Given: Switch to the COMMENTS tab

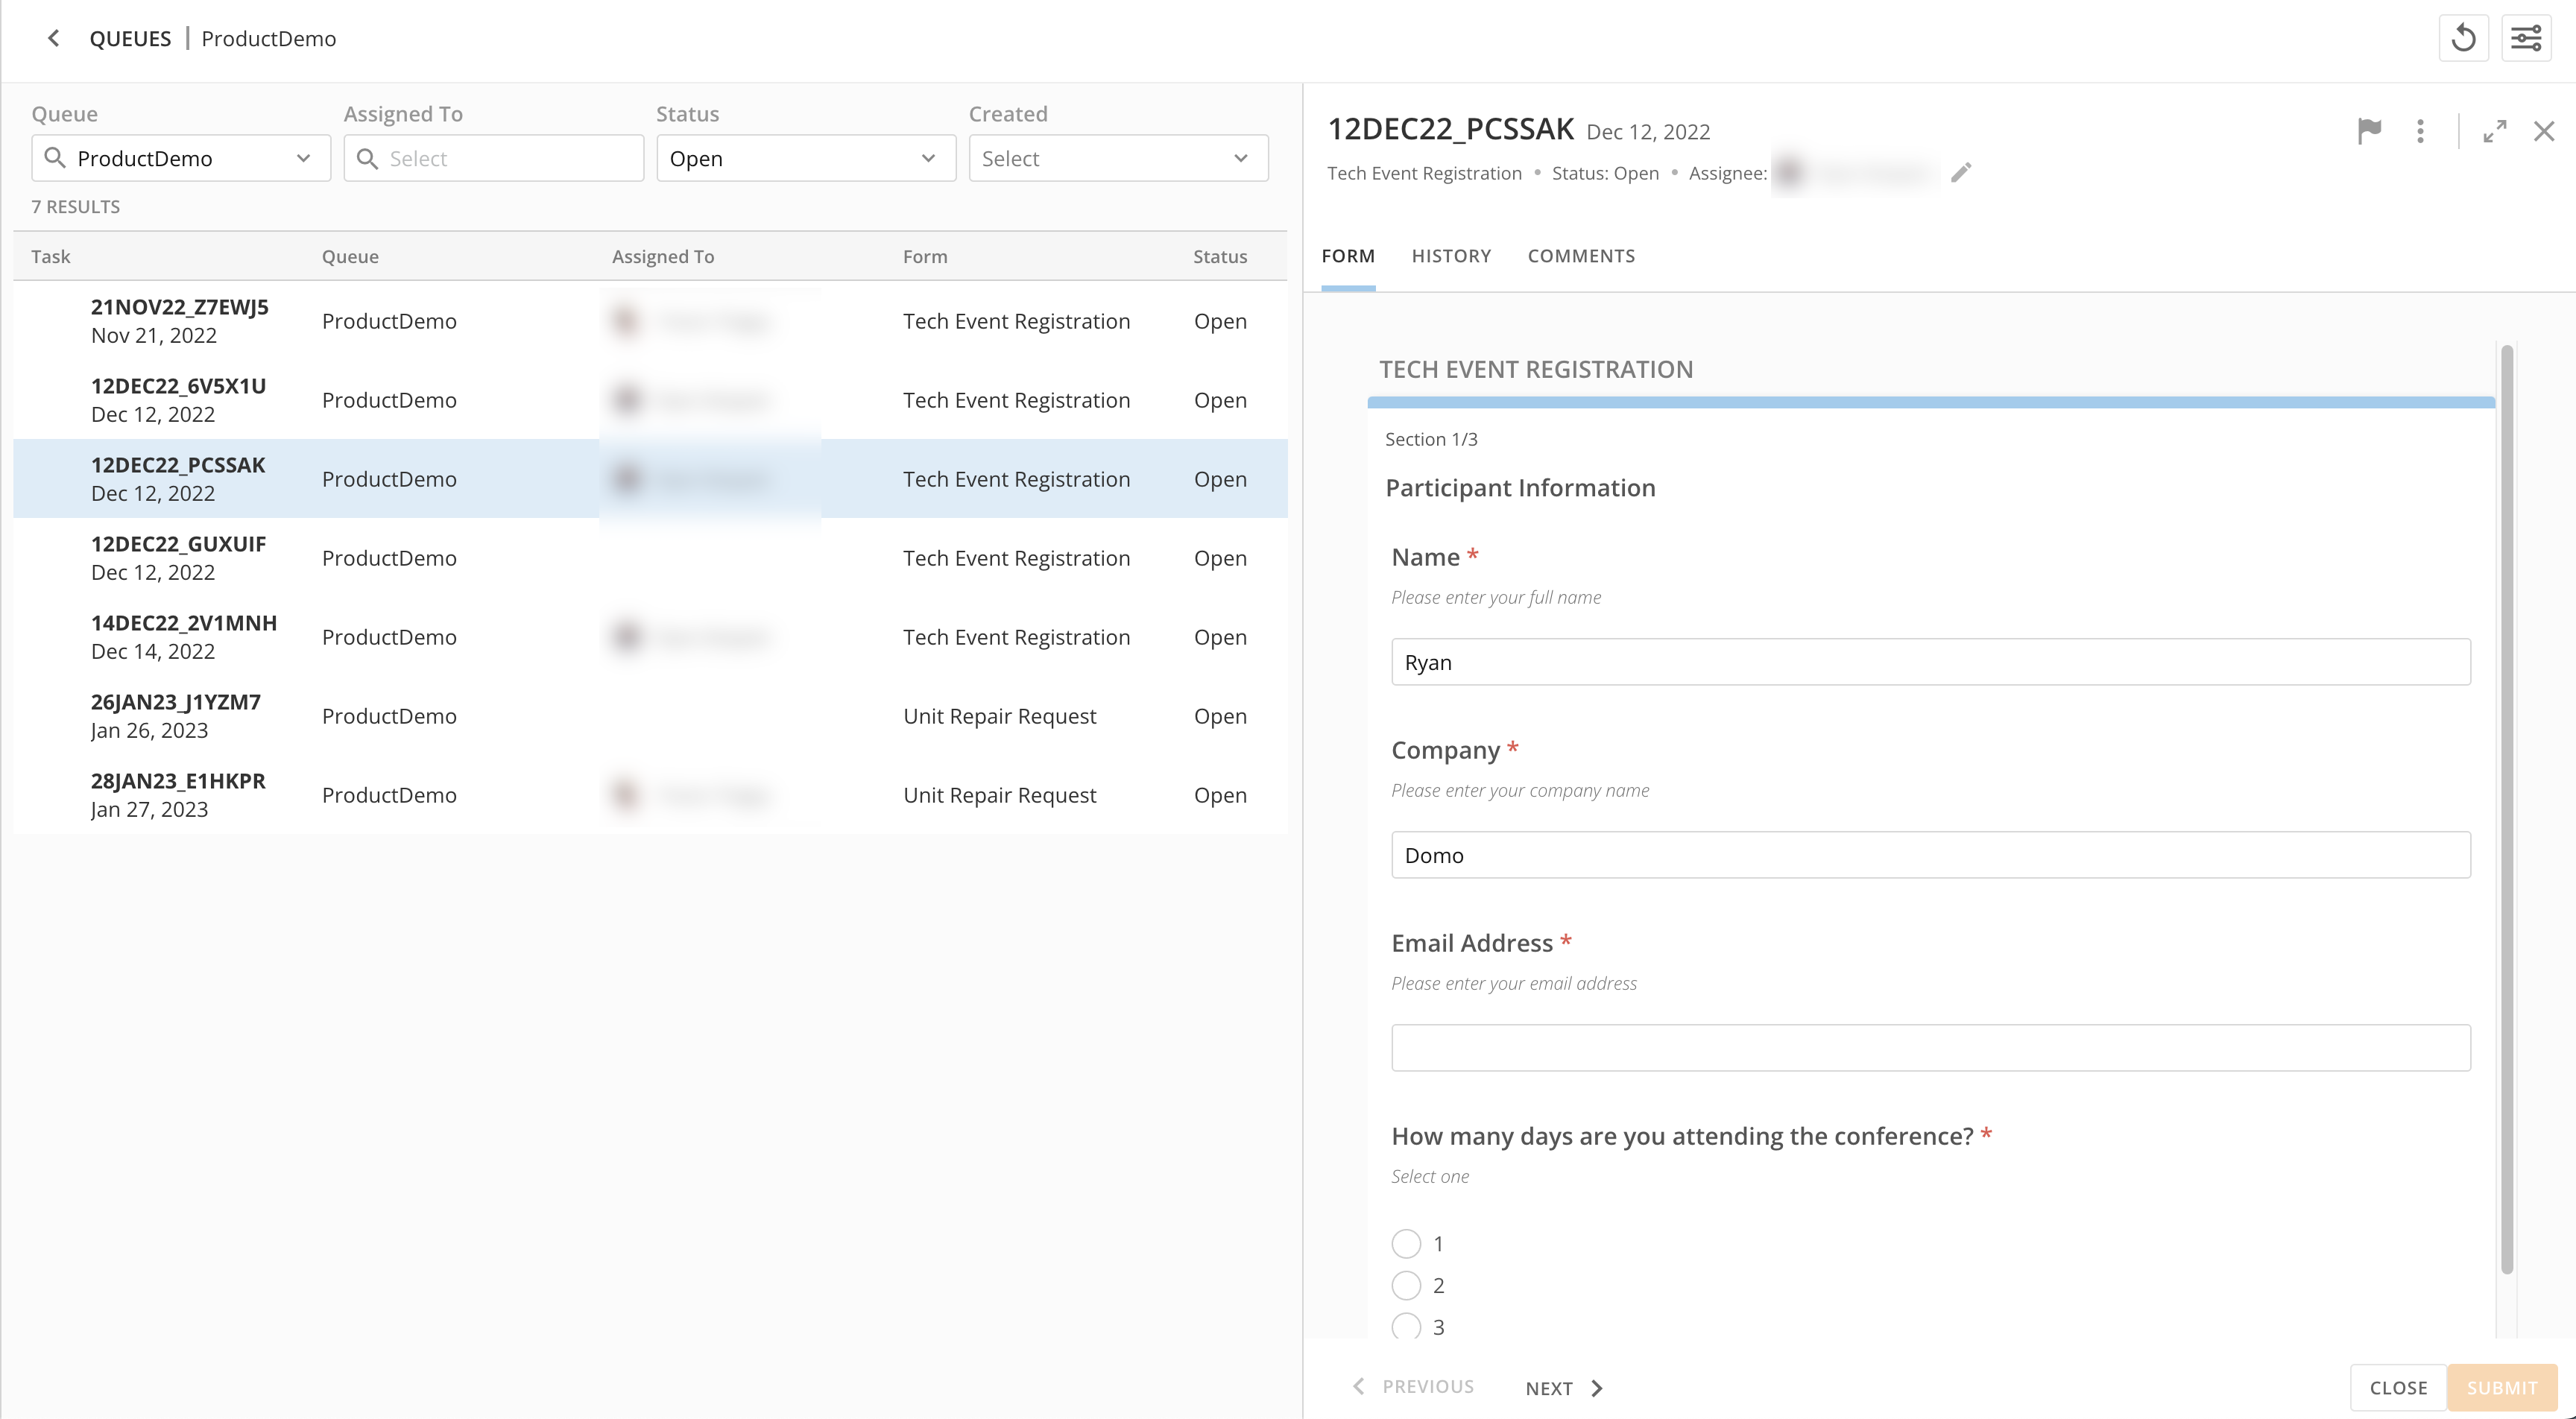Looking at the screenshot, I should pos(1581,256).
